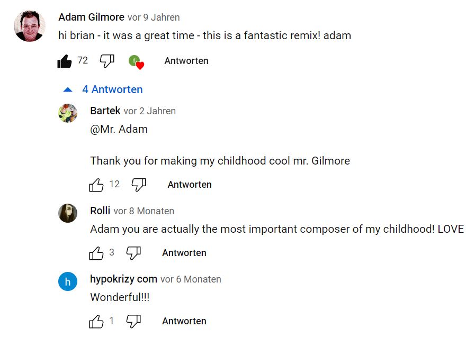475x346 pixels.
Task: Click Antworten under Rolli's reply
Action: pos(184,253)
